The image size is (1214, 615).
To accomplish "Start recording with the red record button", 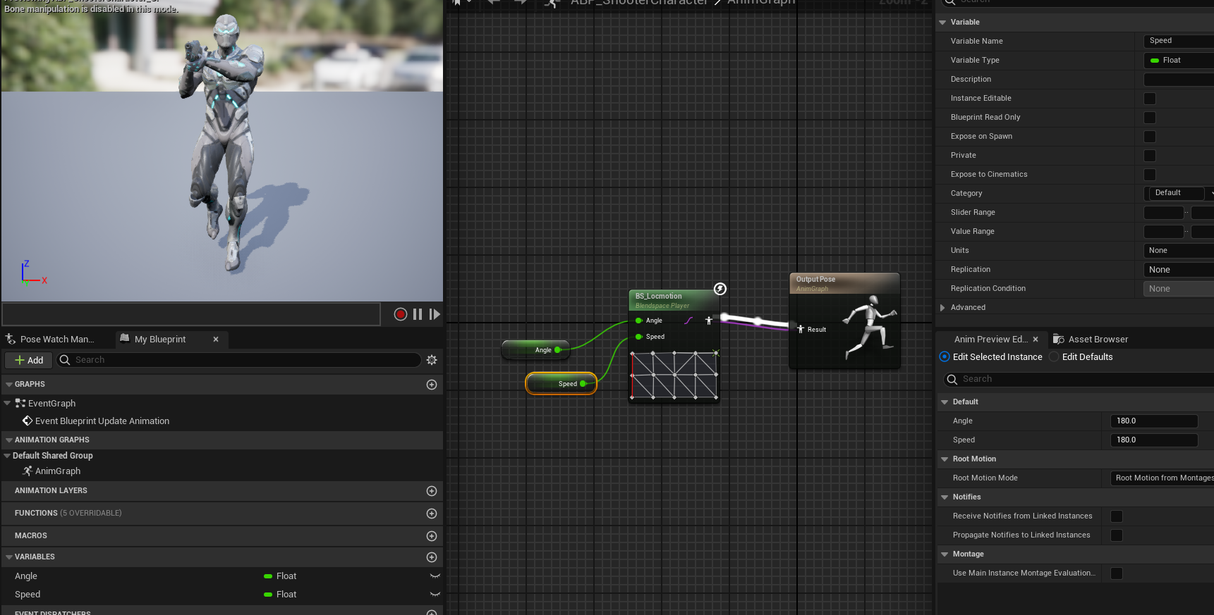I will (401, 314).
